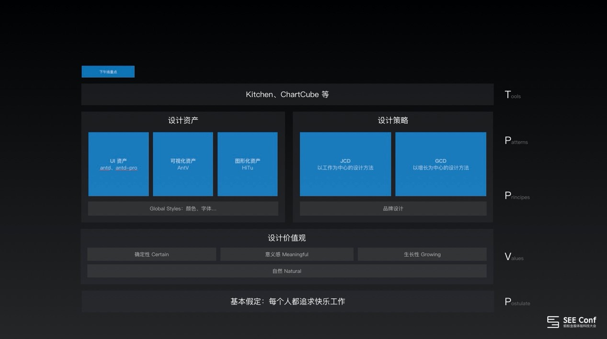Select the 意义感 Meaningful value box
The height and width of the screenshot is (339, 607).
tap(286, 254)
